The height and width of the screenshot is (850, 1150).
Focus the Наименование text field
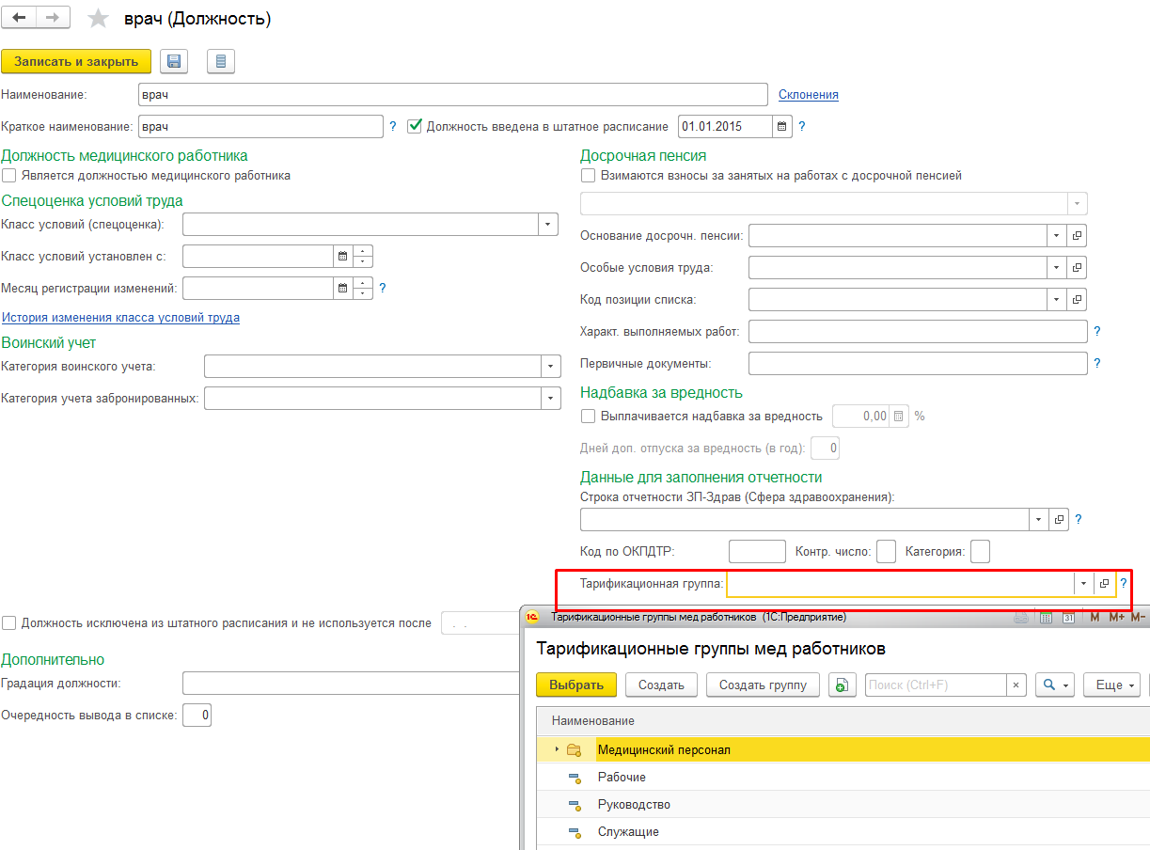coord(453,95)
